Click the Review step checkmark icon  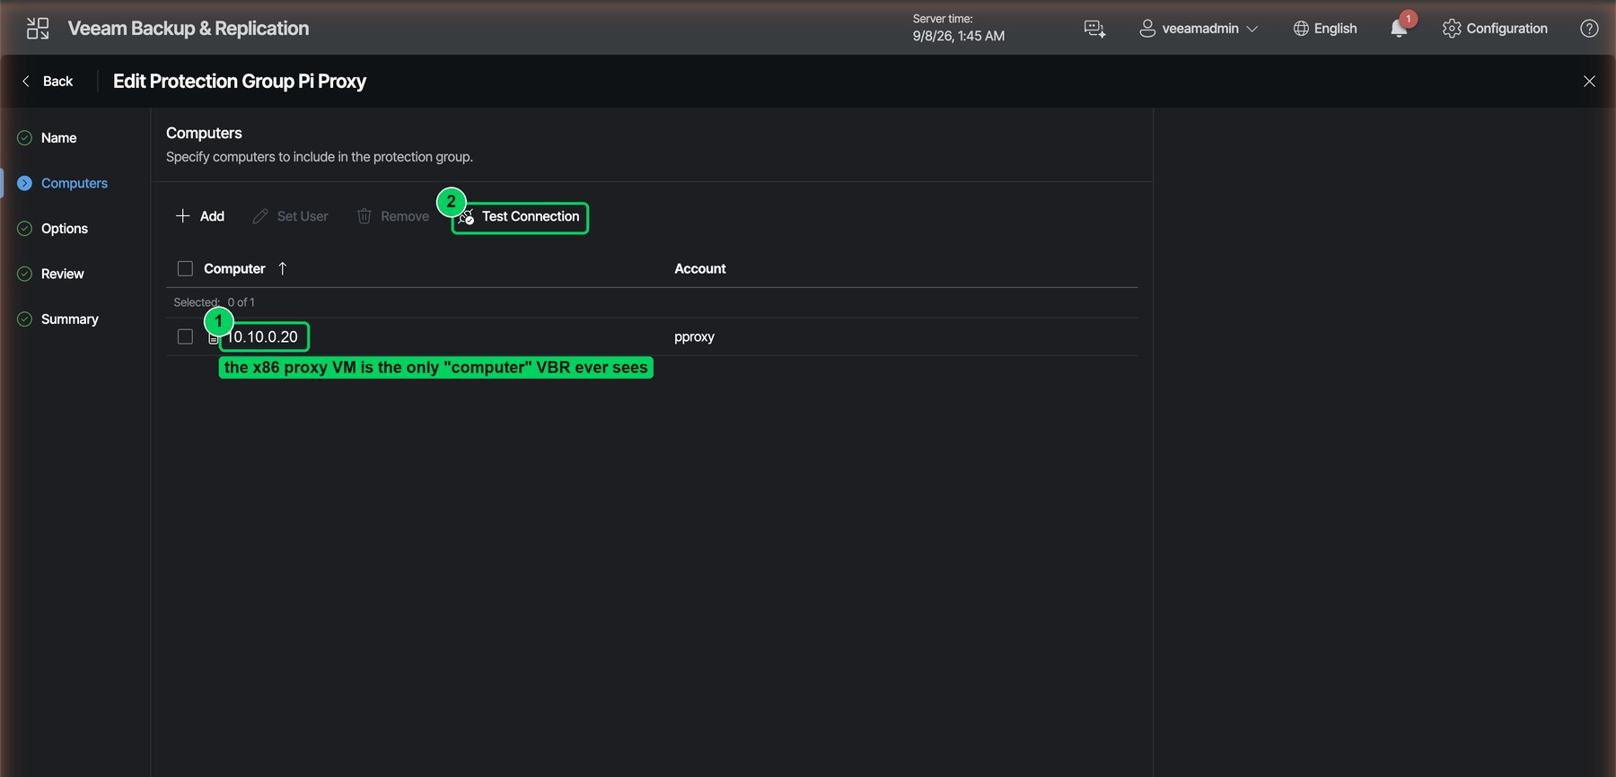[x=25, y=274]
